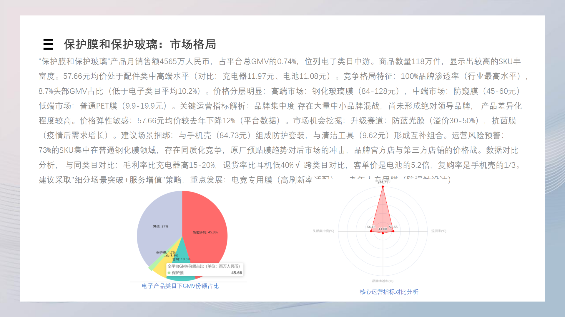The height and width of the screenshot is (317, 565).
Task: Open the 核心运营指标对比分析 caption link
Action: click(389, 292)
